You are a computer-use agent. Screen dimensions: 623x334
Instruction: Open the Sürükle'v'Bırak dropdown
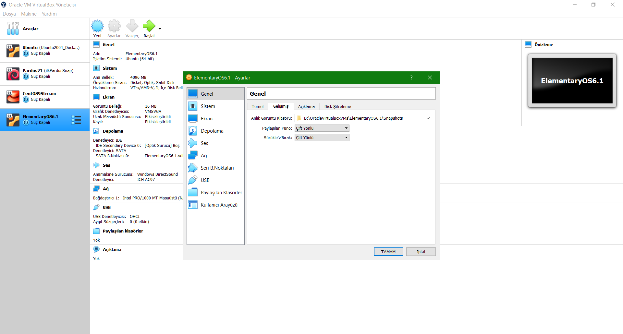click(322, 137)
